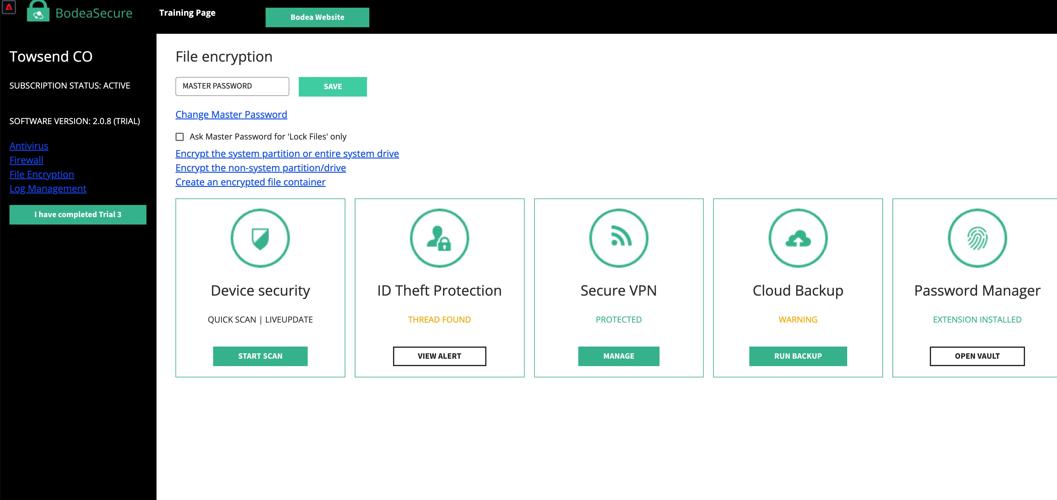Click the Towsend CO company name

[51, 57]
